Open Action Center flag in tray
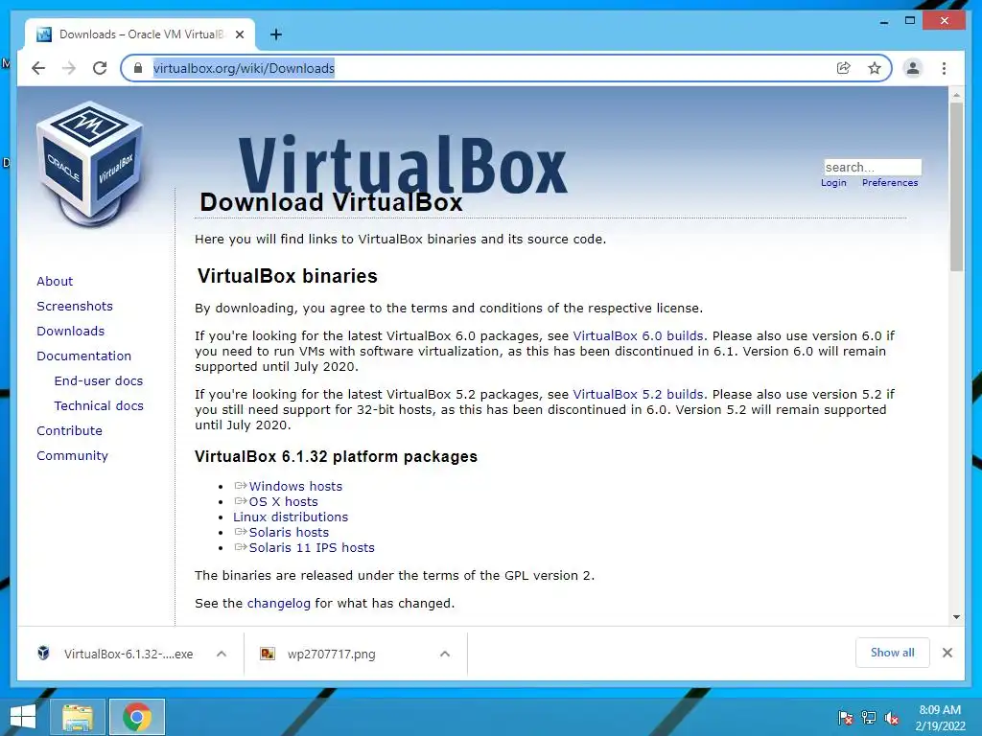The height and width of the screenshot is (736, 982). [x=846, y=718]
